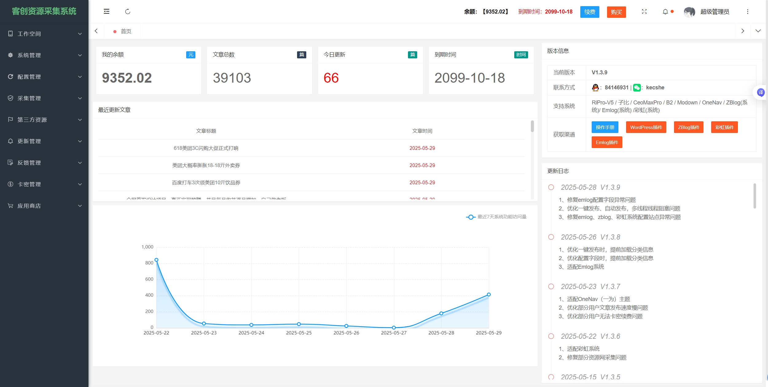Click the 2025-05-28 V1.3.9 changelog entry
This screenshot has height=387, width=768.
pyautogui.click(x=590, y=187)
